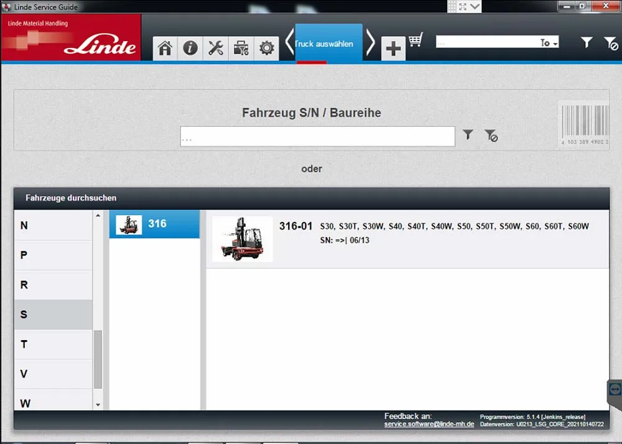This screenshot has width=622, height=444.
Task: Open service.software@linde-mh.de feedback link
Action: (429, 424)
